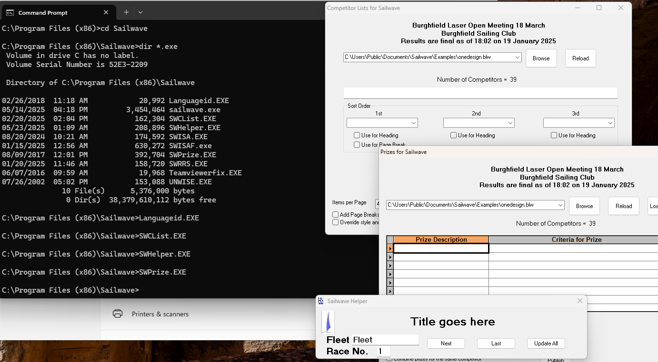Click the Volume Serial Number 52E3-2209 line

point(77,65)
